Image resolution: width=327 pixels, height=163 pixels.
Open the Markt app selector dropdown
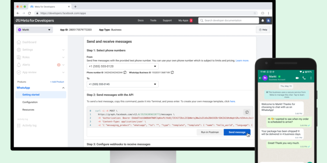coord(34,30)
